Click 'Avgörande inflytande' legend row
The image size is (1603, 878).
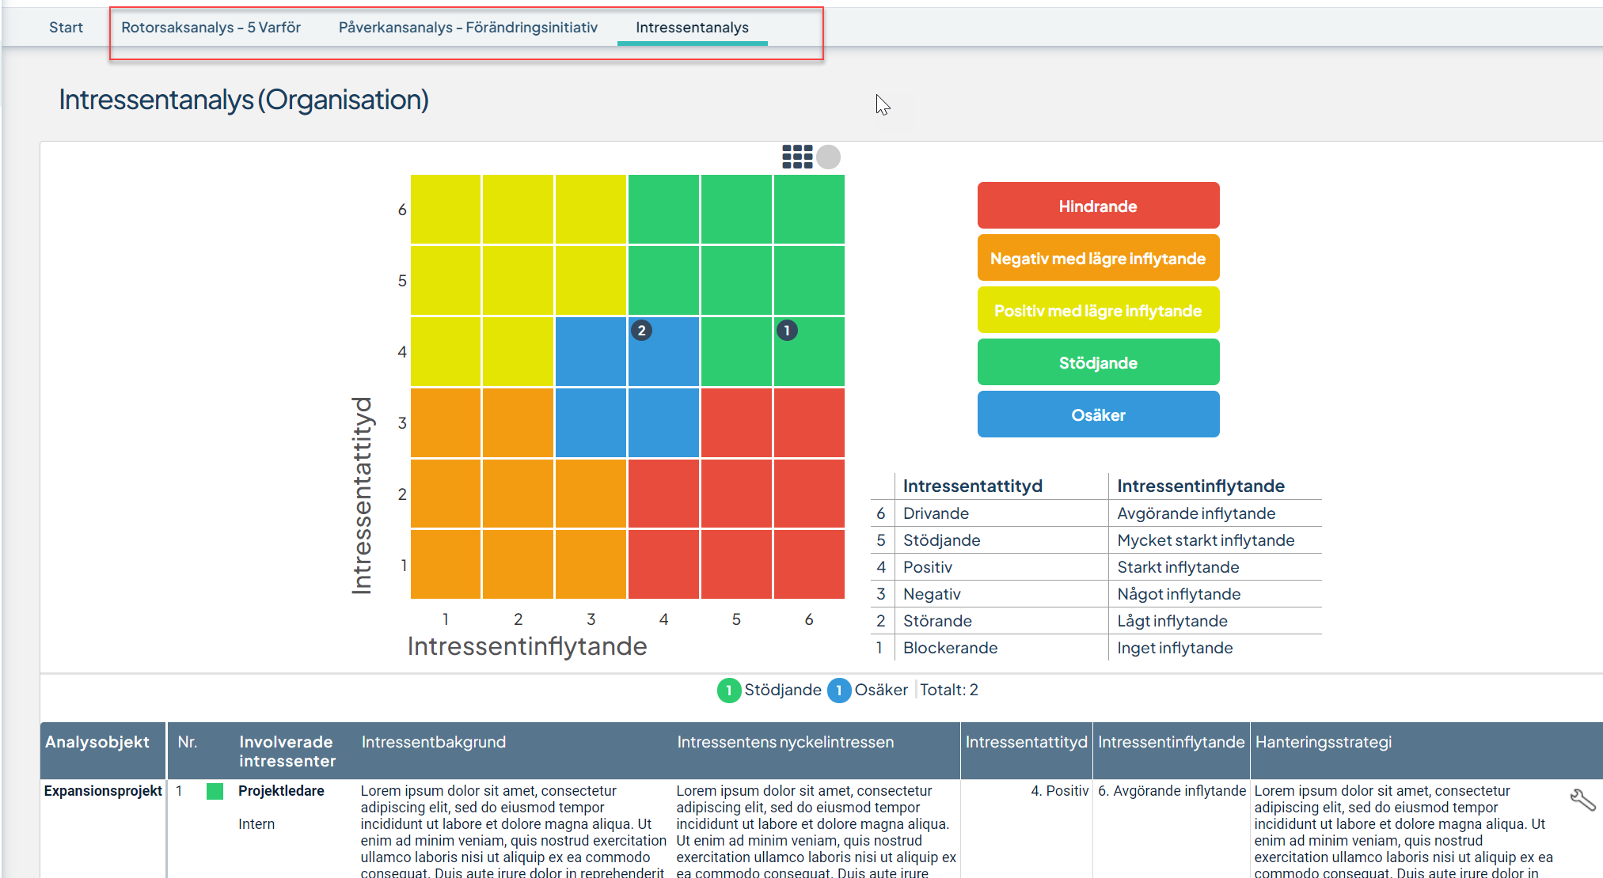pos(1196,513)
